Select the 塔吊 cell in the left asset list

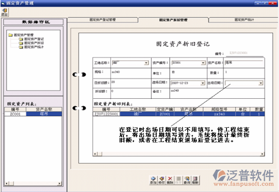(x=44, y=114)
